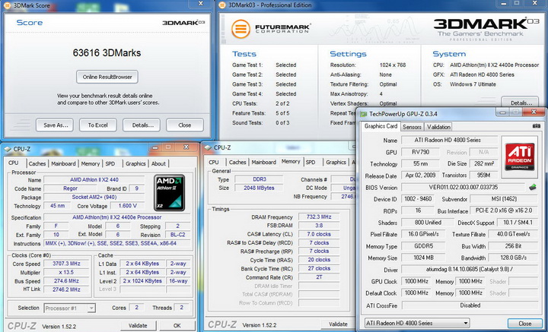This screenshot has width=548, height=332.
Task: Open Mainboard tab in second CPU-Z window
Action: [x=264, y=162]
